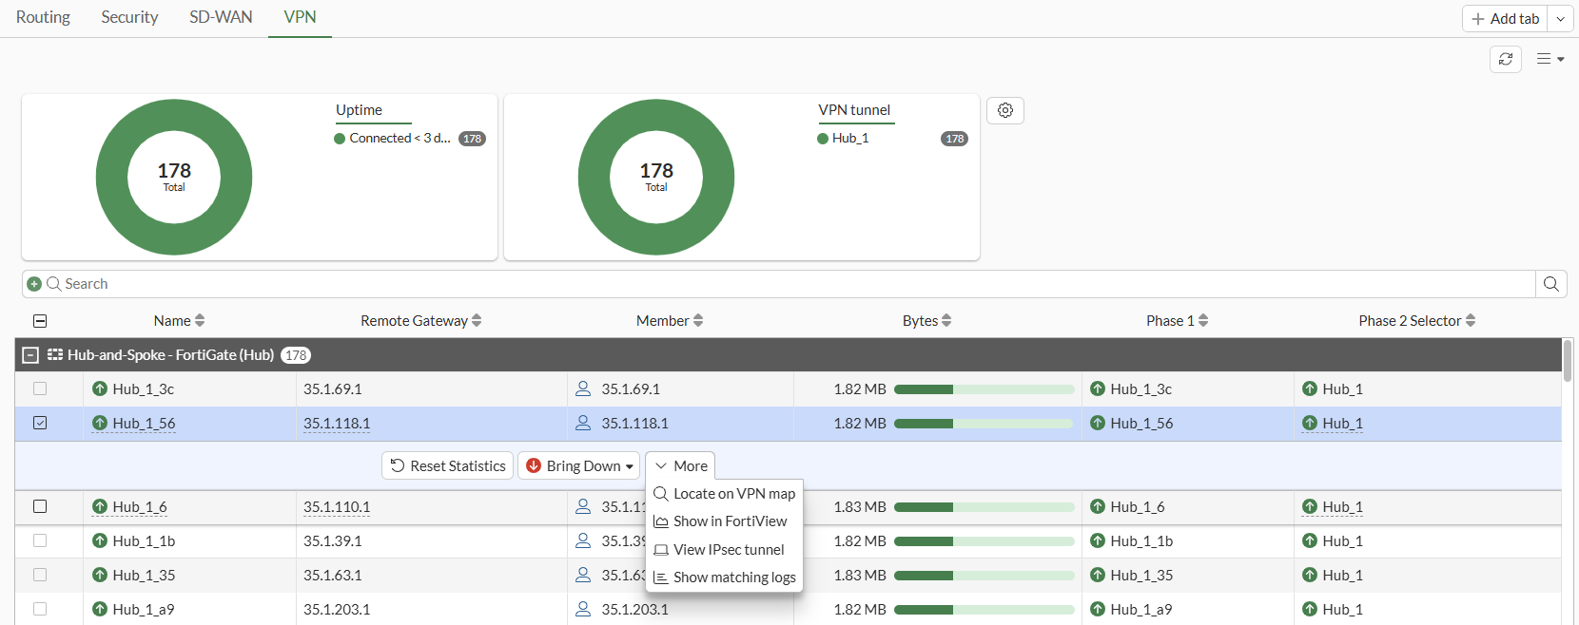Click the user icon beside member 35.1.69.1

coord(583,388)
